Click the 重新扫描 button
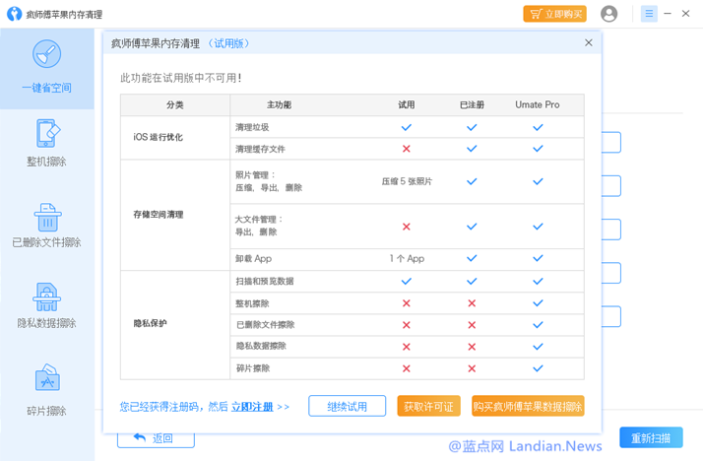This screenshot has height=461, width=703. tap(651, 437)
